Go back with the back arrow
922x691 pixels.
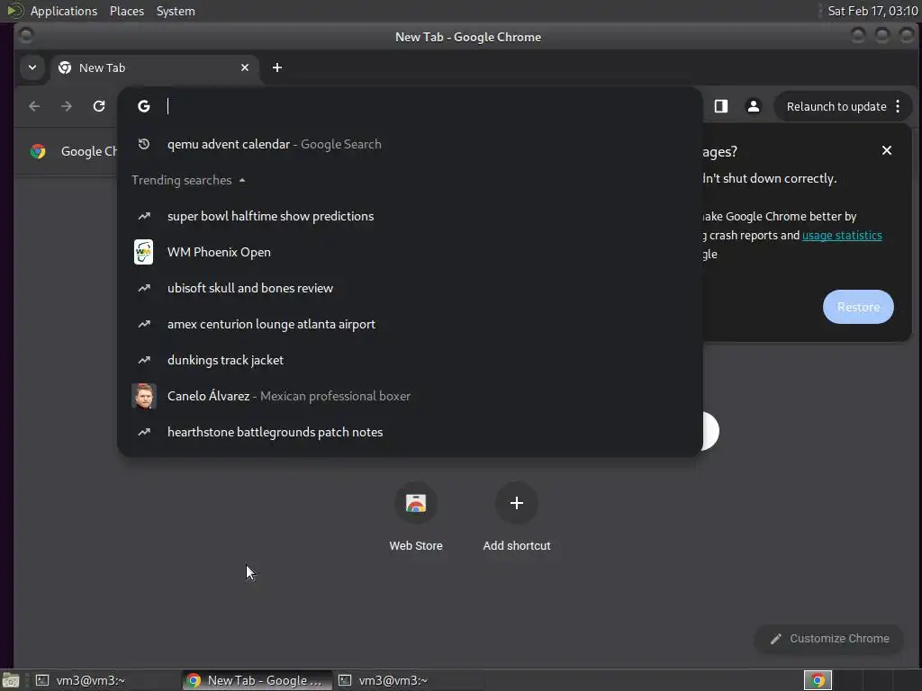point(34,106)
